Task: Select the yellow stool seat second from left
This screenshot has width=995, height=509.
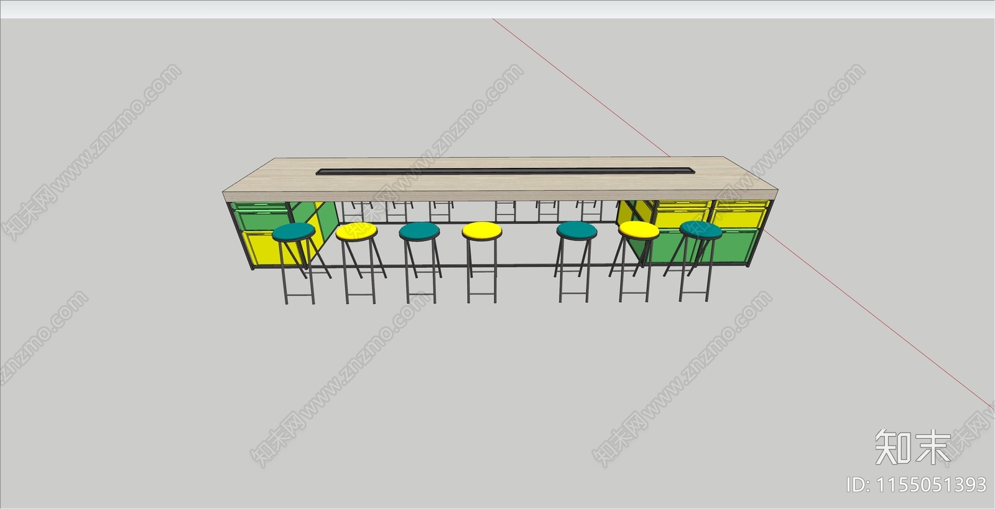Action: click(357, 232)
